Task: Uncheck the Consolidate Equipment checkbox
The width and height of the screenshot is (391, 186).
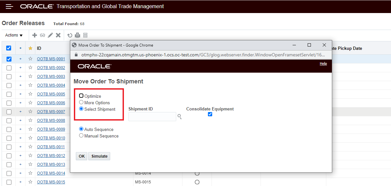Action: [210, 114]
